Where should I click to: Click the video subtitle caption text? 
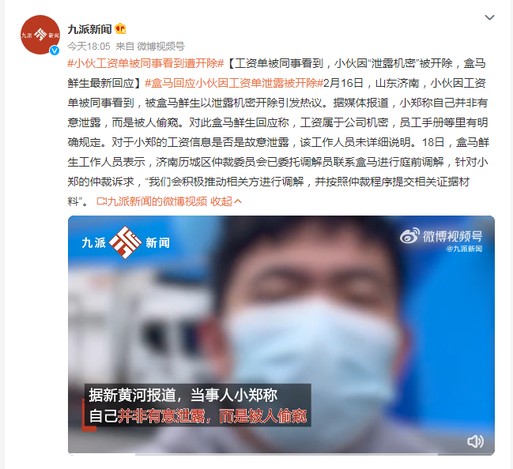pos(198,406)
